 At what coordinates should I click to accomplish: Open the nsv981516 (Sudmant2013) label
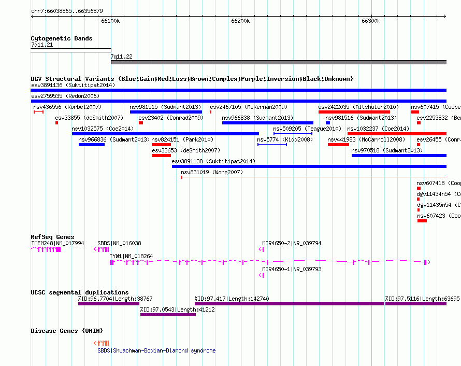361,118
